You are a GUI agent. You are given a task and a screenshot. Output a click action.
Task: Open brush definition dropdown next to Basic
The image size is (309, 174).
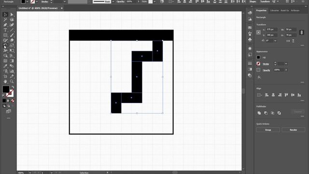click(113, 1)
